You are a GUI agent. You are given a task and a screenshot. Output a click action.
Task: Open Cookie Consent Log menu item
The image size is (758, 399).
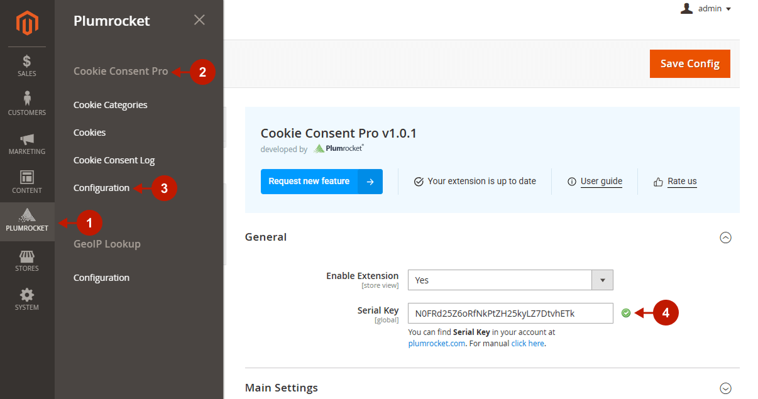(114, 160)
